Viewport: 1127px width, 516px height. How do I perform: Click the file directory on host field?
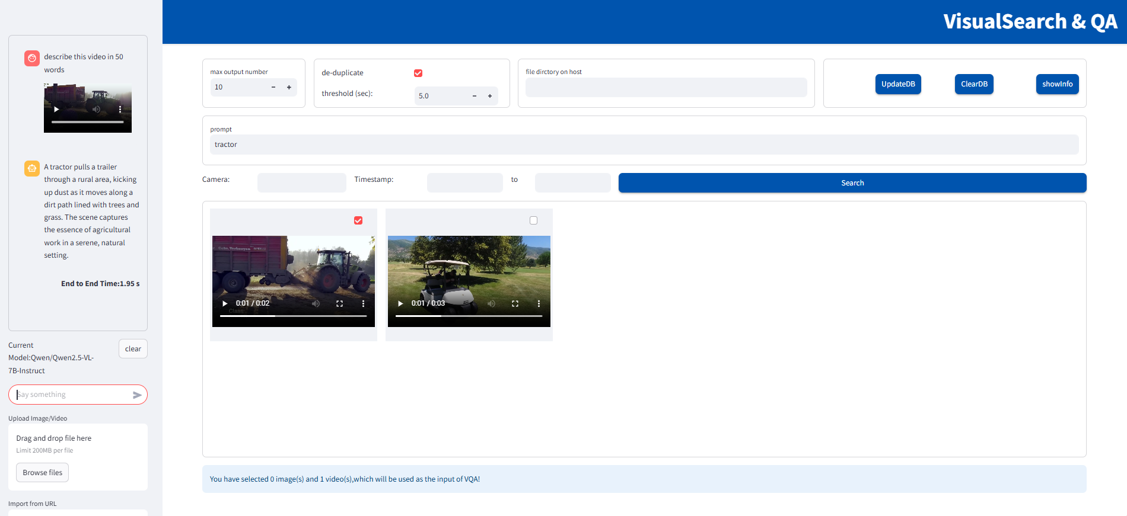666,88
